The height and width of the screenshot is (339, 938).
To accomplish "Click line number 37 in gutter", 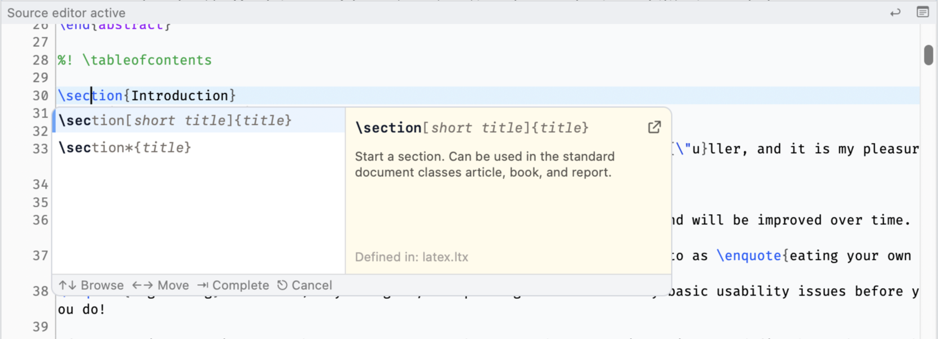I will [x=40, y=255].
